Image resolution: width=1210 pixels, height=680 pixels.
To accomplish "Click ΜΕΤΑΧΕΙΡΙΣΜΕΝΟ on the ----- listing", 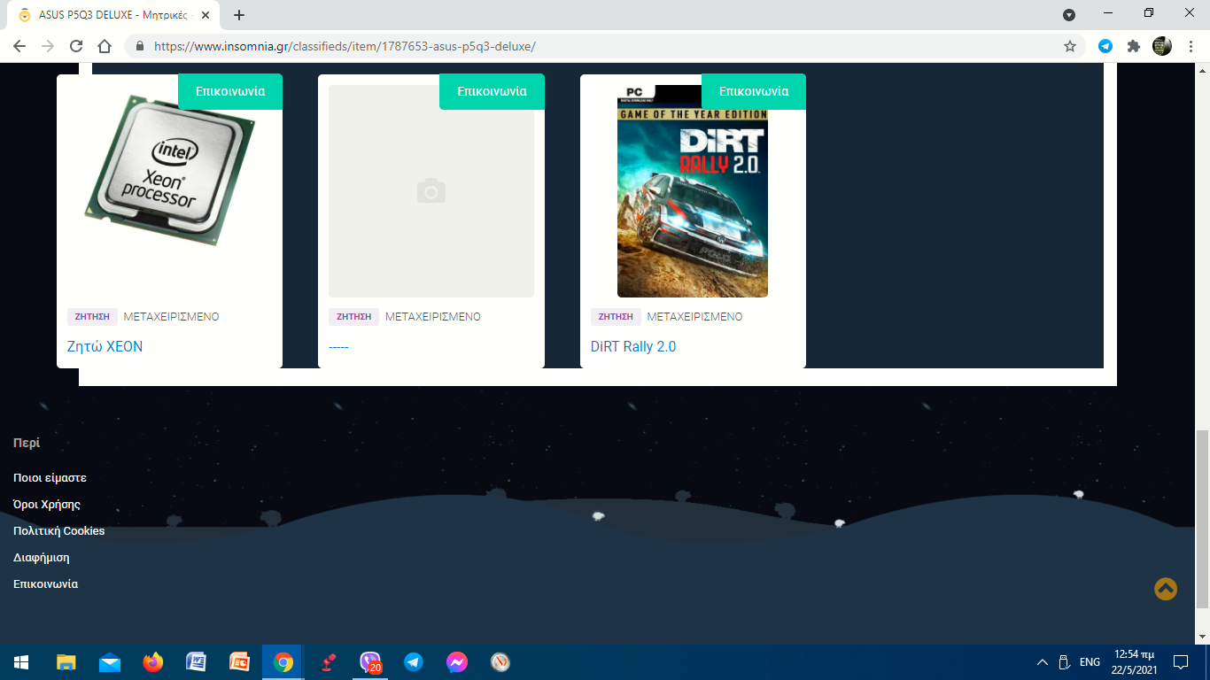I will click(x=433, y=317).
